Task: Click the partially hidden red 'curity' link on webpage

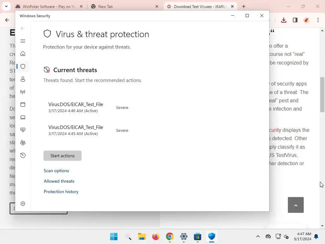Action: [275, 130]
